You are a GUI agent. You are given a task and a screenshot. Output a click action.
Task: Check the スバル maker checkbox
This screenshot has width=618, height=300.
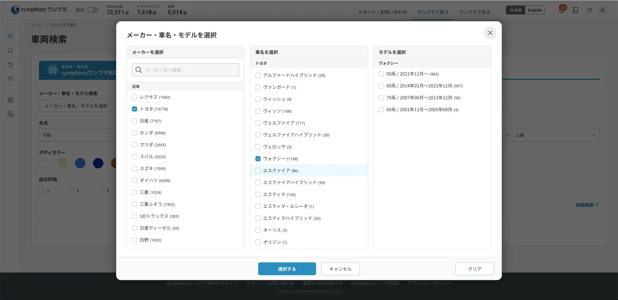[134, 156]
